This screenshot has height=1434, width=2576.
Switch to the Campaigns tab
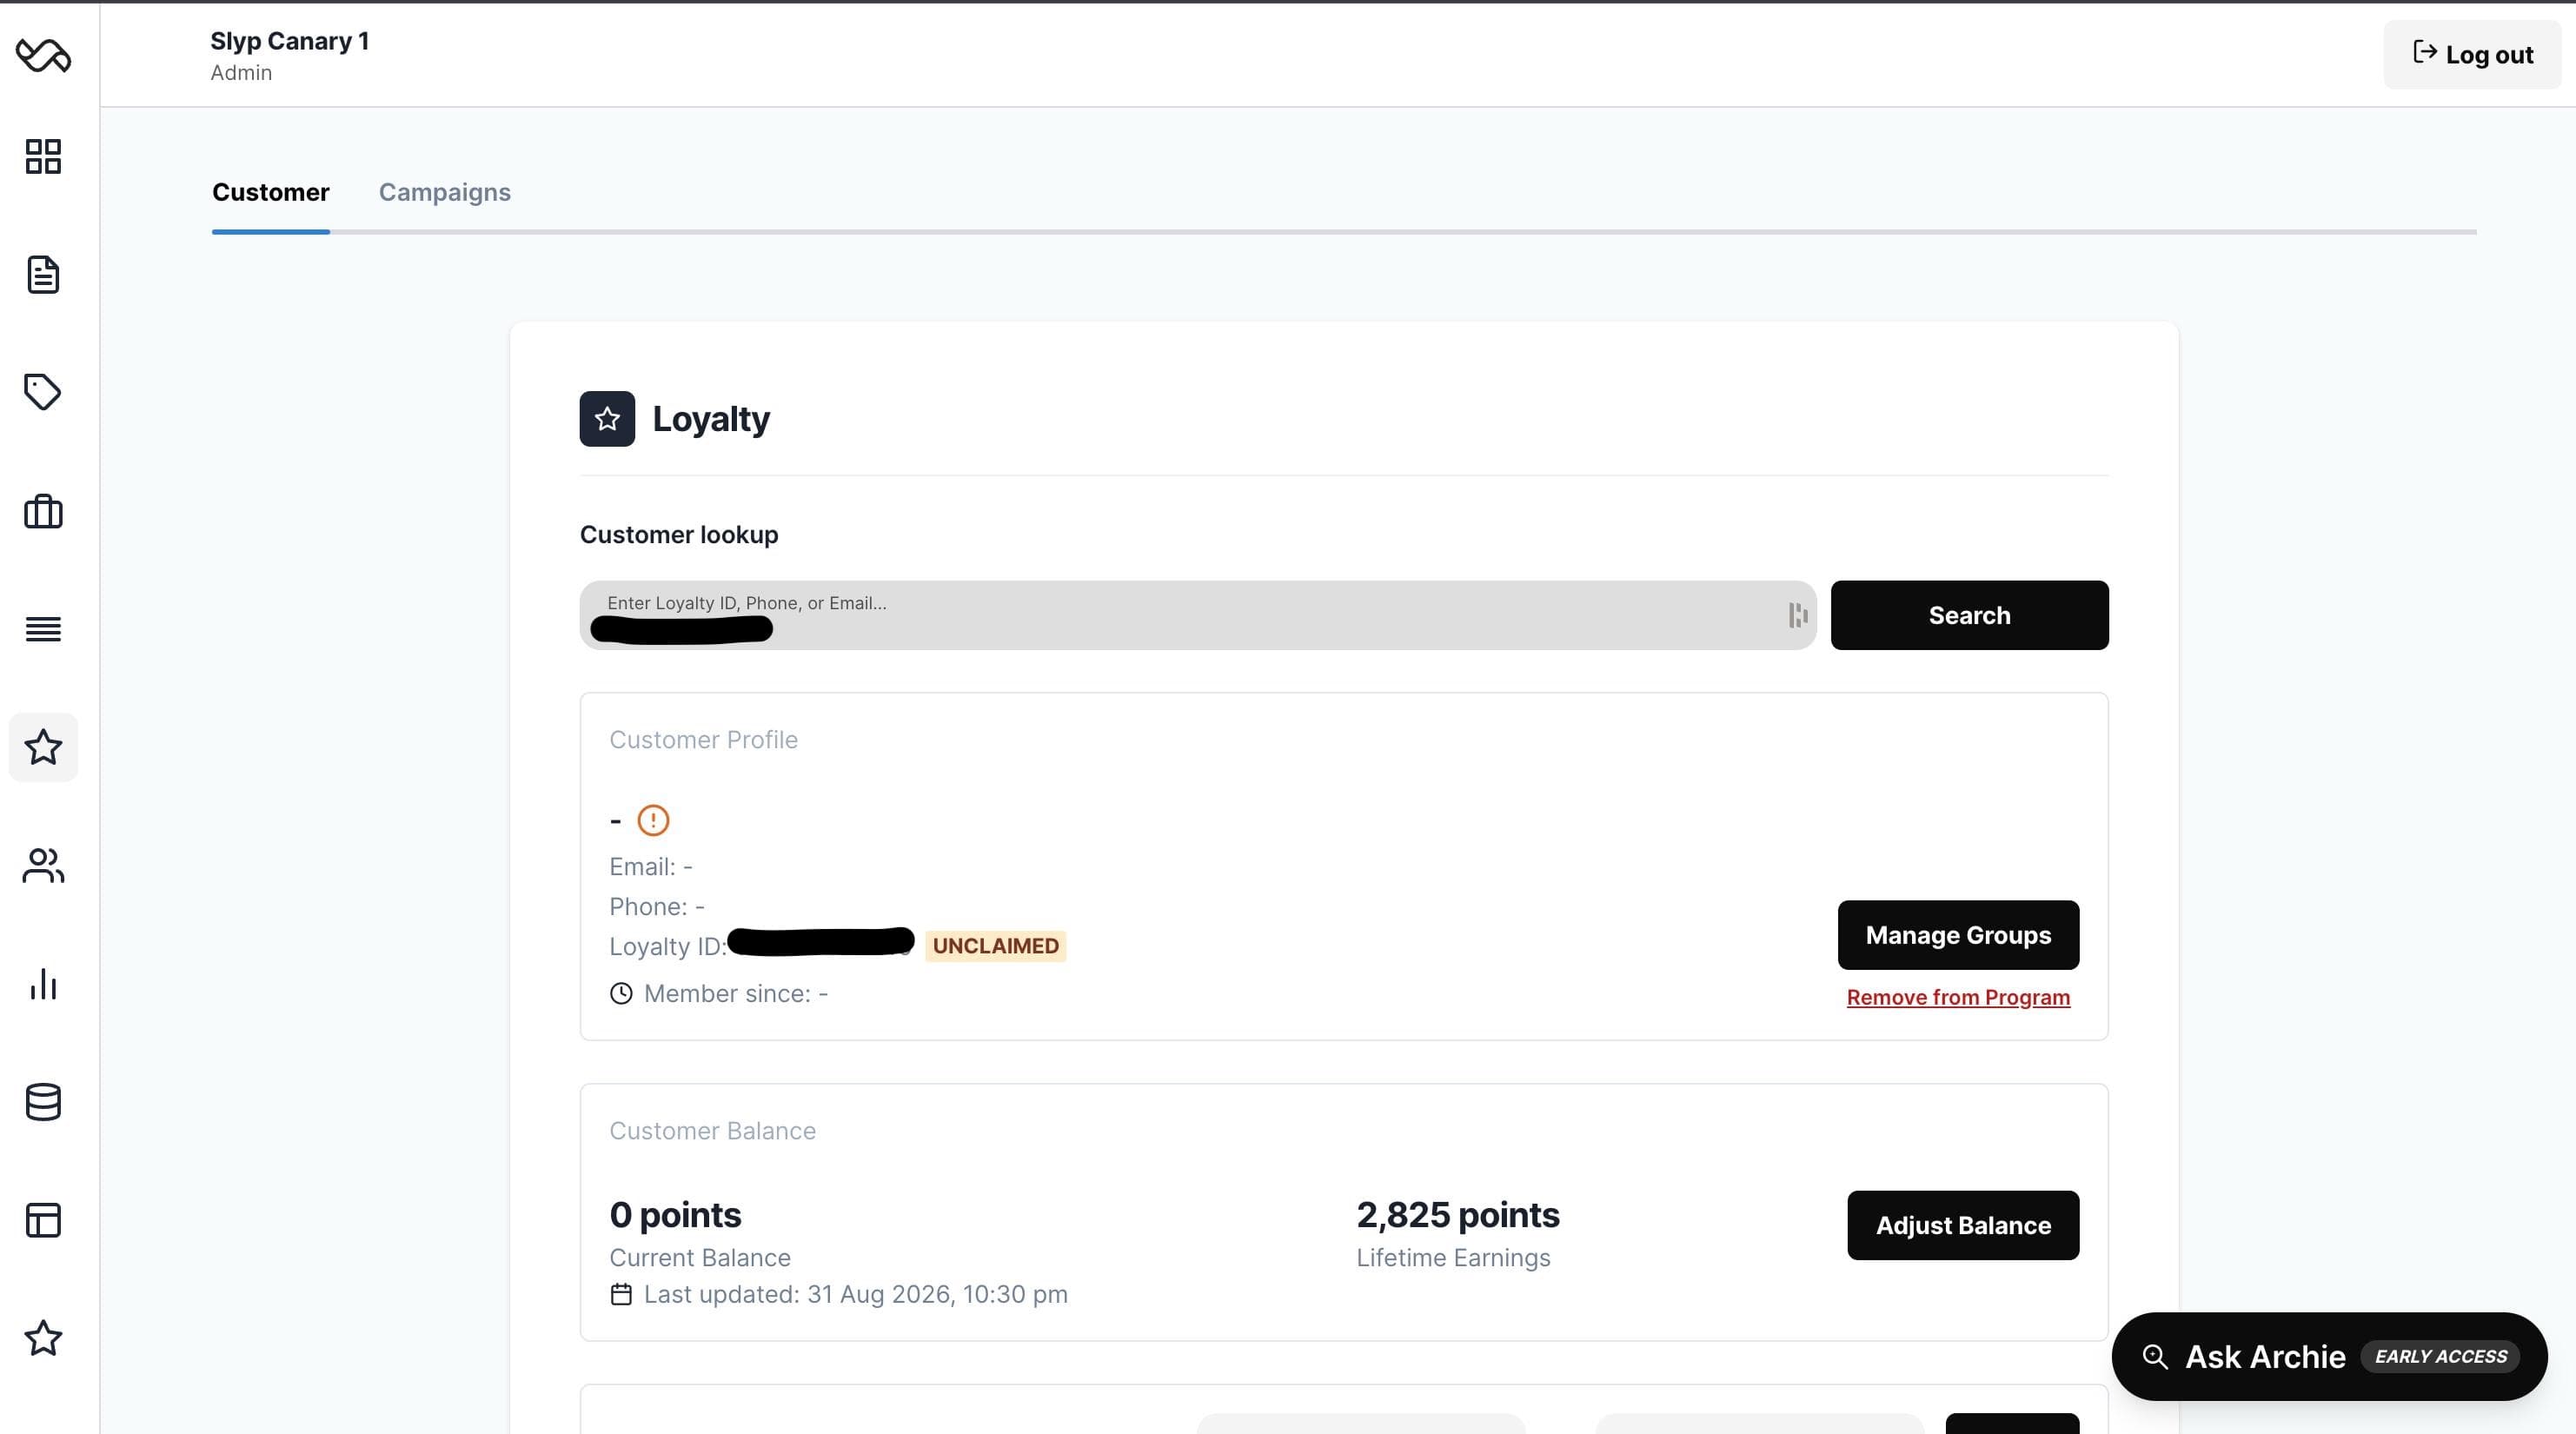[x=444, y=192]
